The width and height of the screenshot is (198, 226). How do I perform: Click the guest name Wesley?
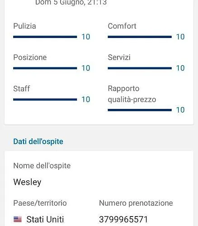(x=27, y=182)
